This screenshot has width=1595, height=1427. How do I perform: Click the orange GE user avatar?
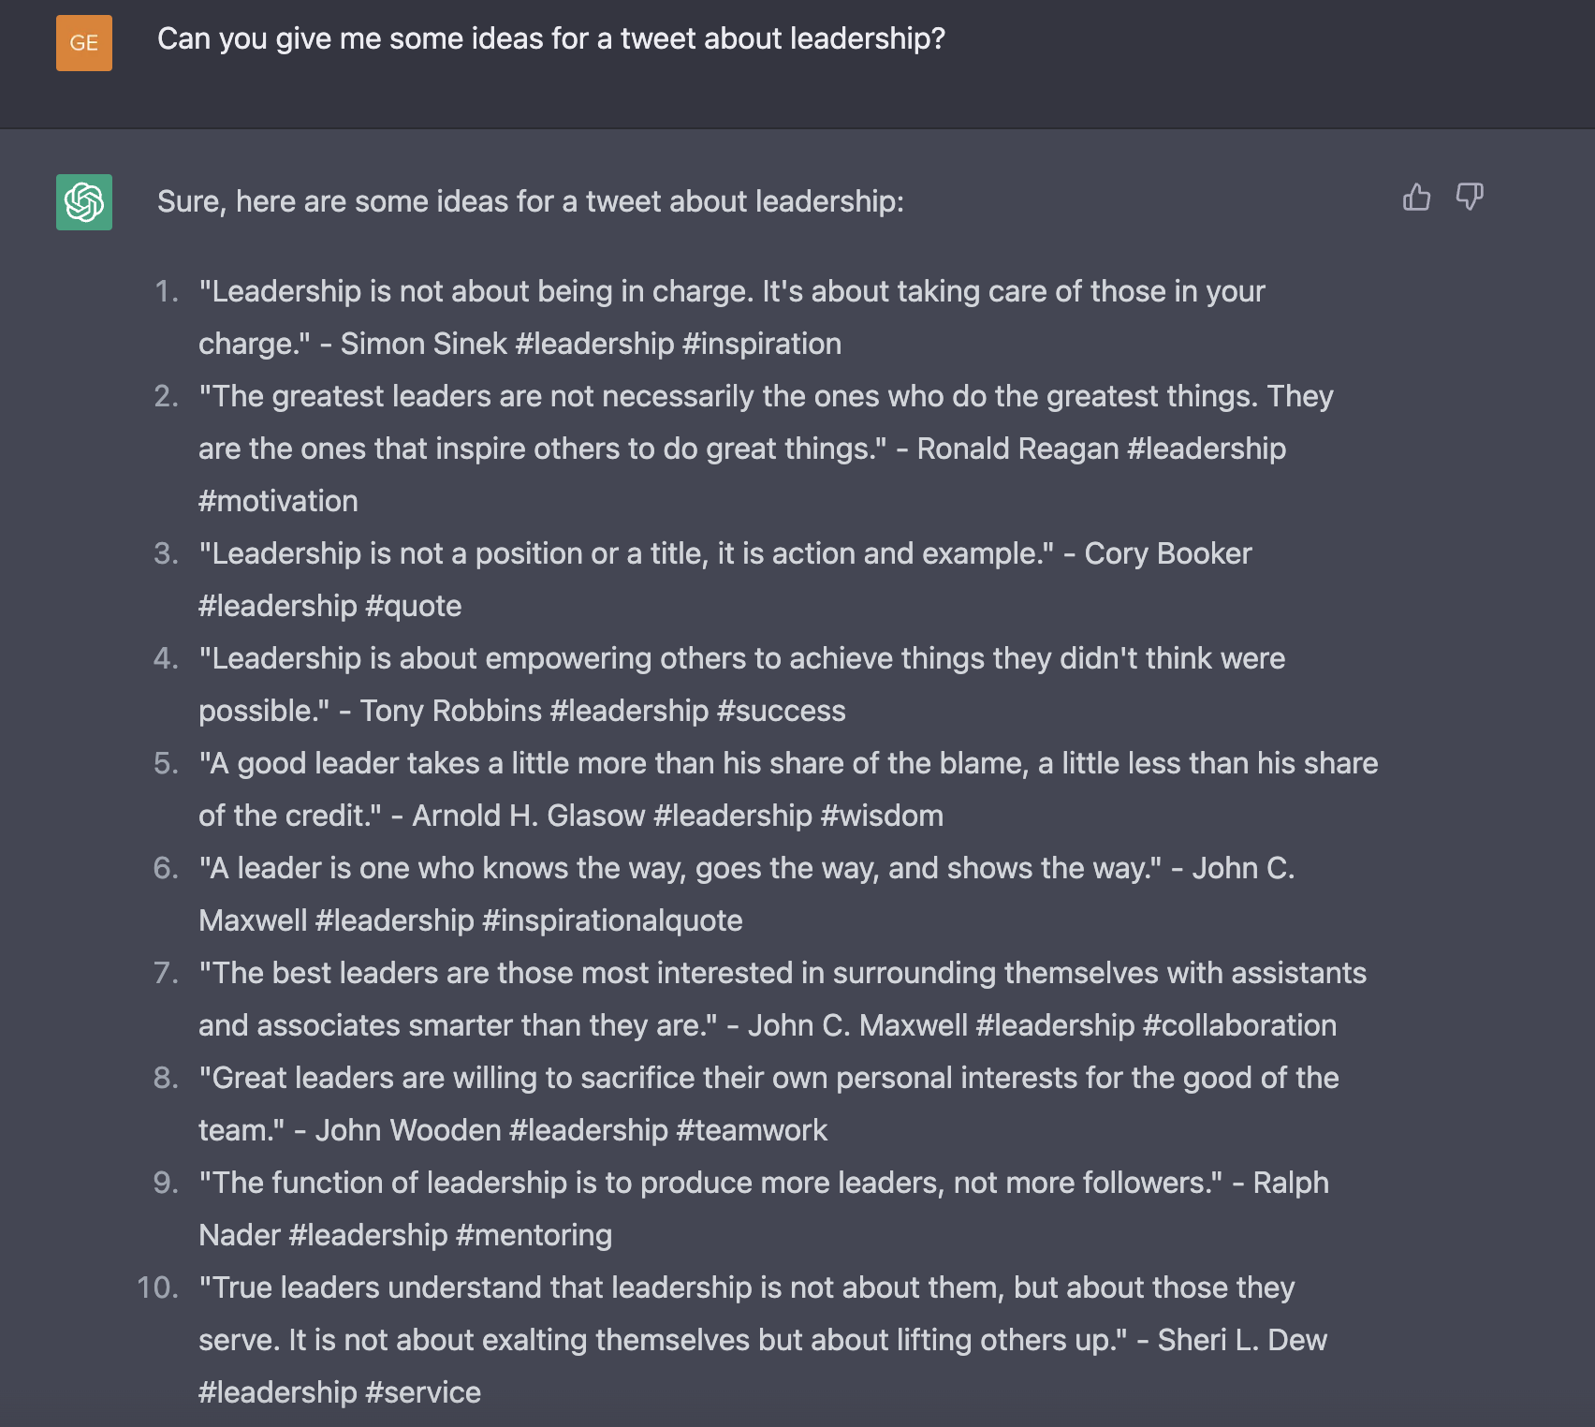(84, 43)
